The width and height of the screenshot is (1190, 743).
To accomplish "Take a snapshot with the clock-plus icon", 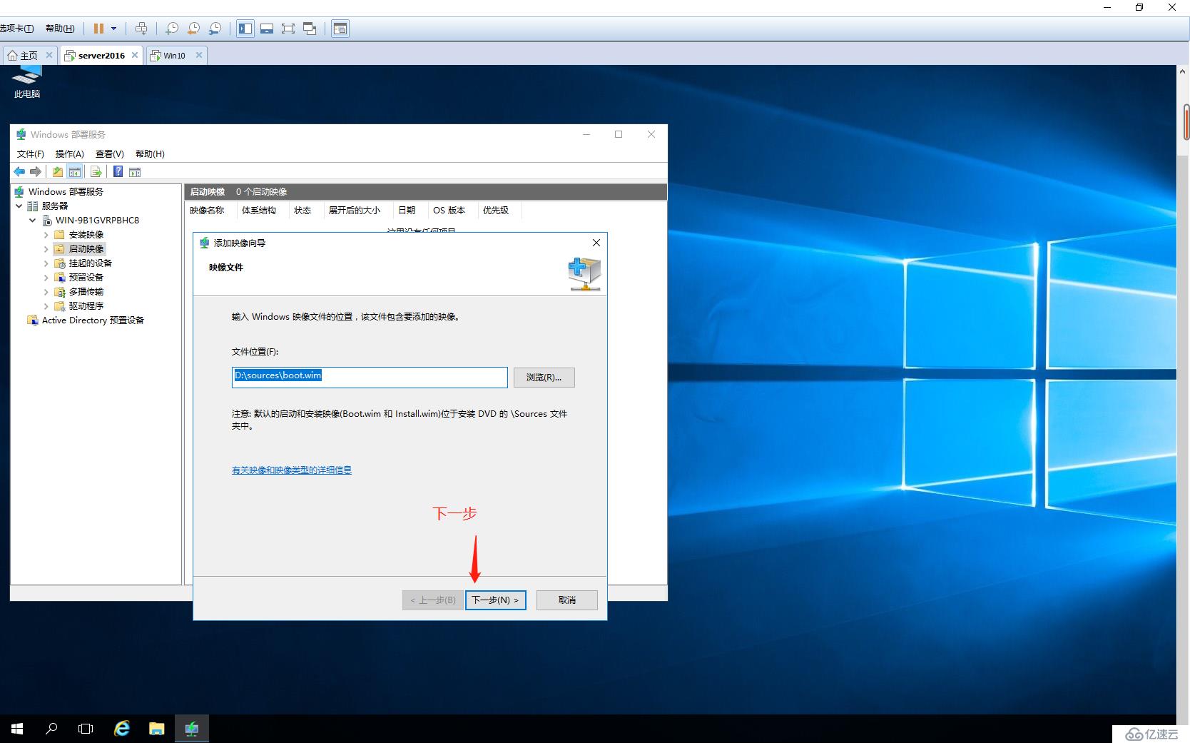I will click(172, 29).
